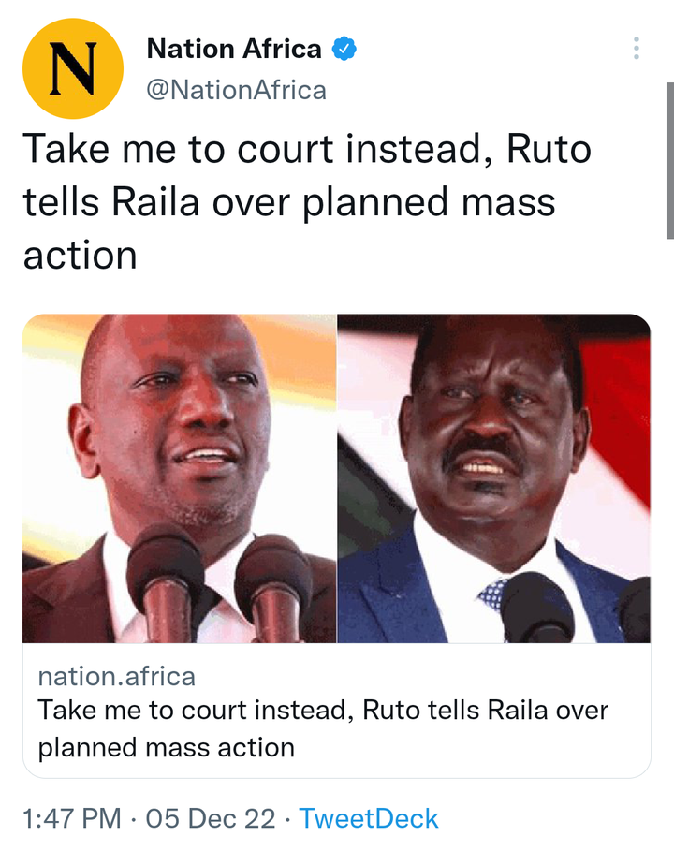Screen dimensions: 674x851
Task: Open left photo of man in maroon suit
Action: [x=179, y=478]
